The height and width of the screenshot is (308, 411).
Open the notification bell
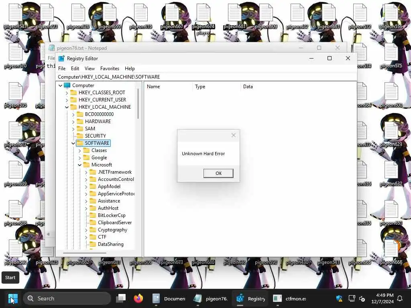[x=400, y=298]
